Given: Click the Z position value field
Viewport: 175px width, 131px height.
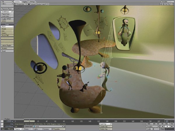Looking at the screenshot, I should (x=9, y=126).
